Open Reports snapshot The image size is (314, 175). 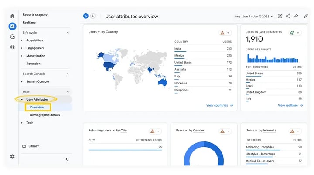point(36,15)
